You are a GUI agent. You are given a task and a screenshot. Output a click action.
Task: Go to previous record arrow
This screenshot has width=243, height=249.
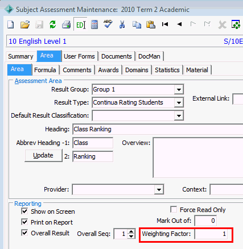[x=179, y=24]
